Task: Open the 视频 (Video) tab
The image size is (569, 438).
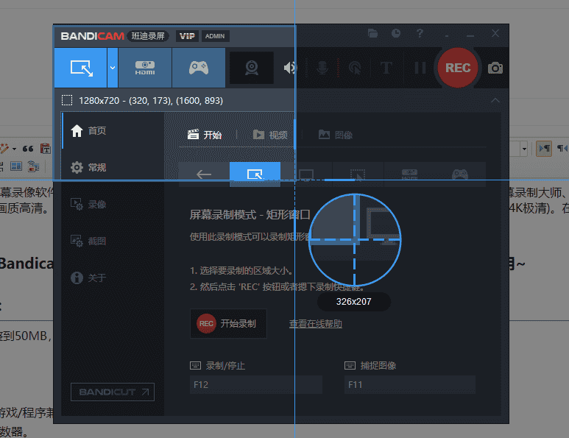Action: 270,135
